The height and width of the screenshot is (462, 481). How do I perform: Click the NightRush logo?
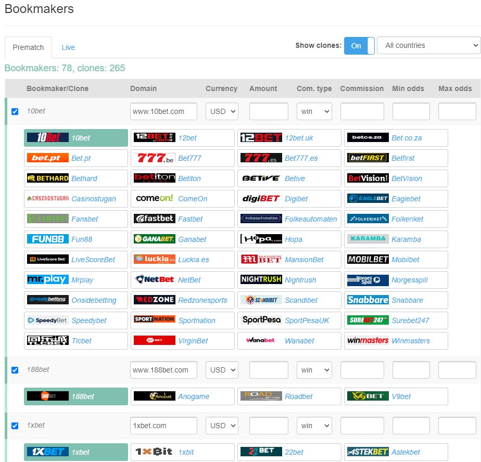(261, 279)
